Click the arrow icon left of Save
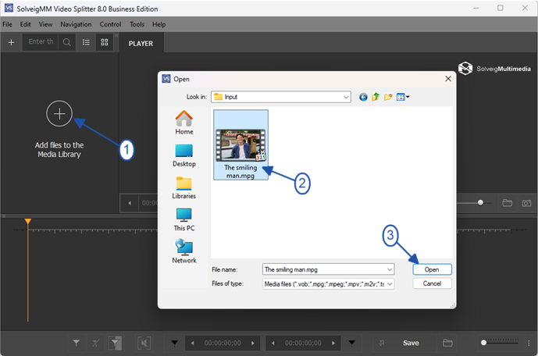 coord(382,343)
